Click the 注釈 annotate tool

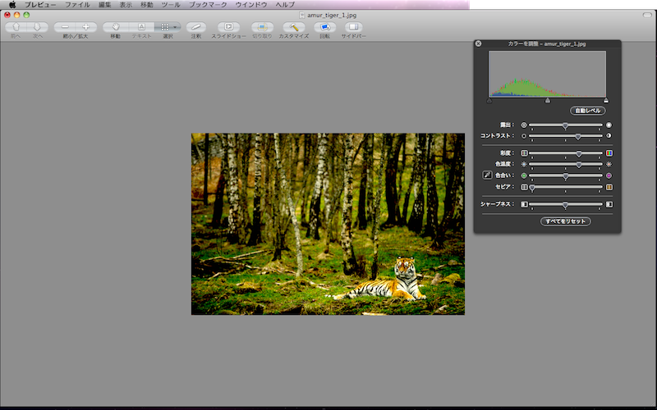point(196,27)
